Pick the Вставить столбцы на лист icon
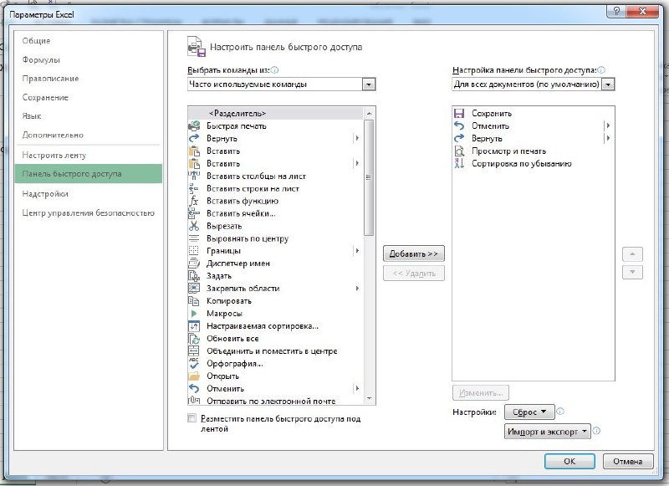669x486 pixels. tap(194, 176)
